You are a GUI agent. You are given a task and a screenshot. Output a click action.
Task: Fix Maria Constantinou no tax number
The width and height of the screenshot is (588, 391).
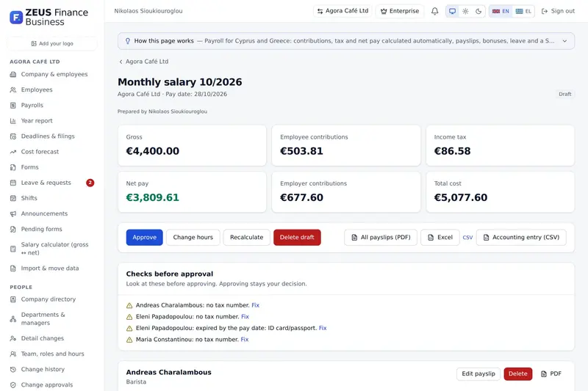245,340
